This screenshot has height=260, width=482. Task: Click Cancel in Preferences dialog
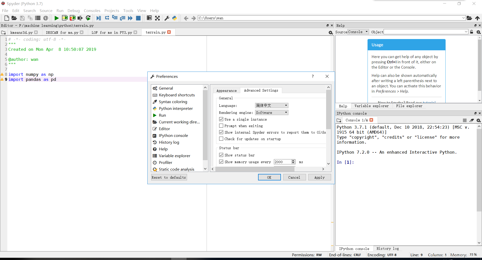[x=294, y=177]
